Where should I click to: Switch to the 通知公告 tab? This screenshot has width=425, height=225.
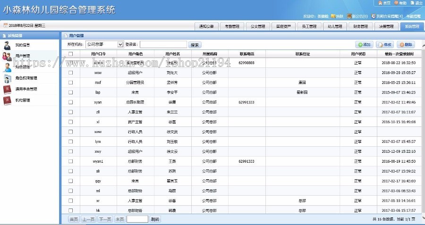(206, 26)
